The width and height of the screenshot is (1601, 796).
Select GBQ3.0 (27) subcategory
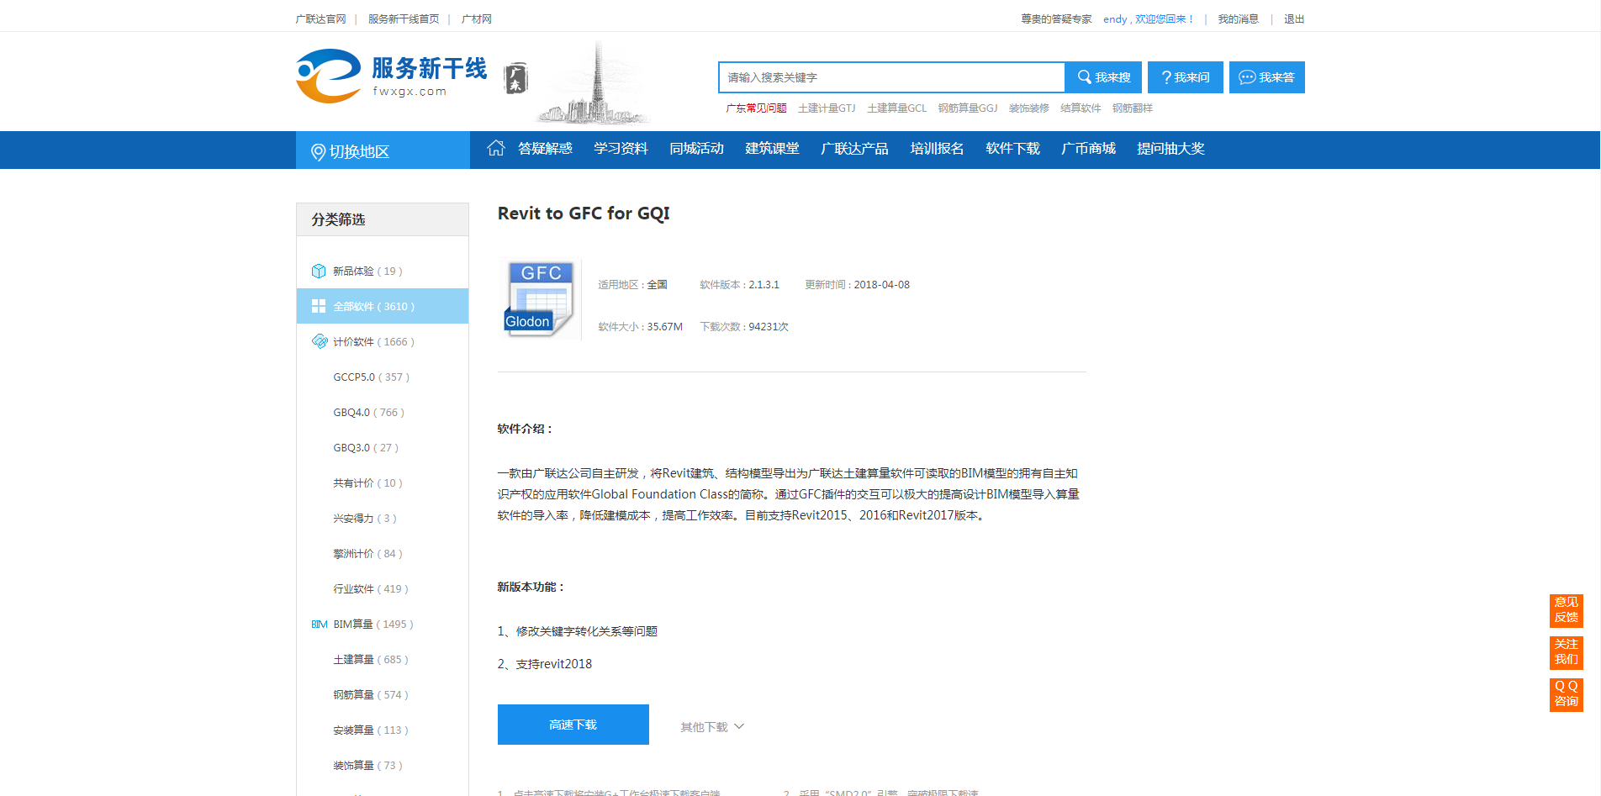(383, 448)
